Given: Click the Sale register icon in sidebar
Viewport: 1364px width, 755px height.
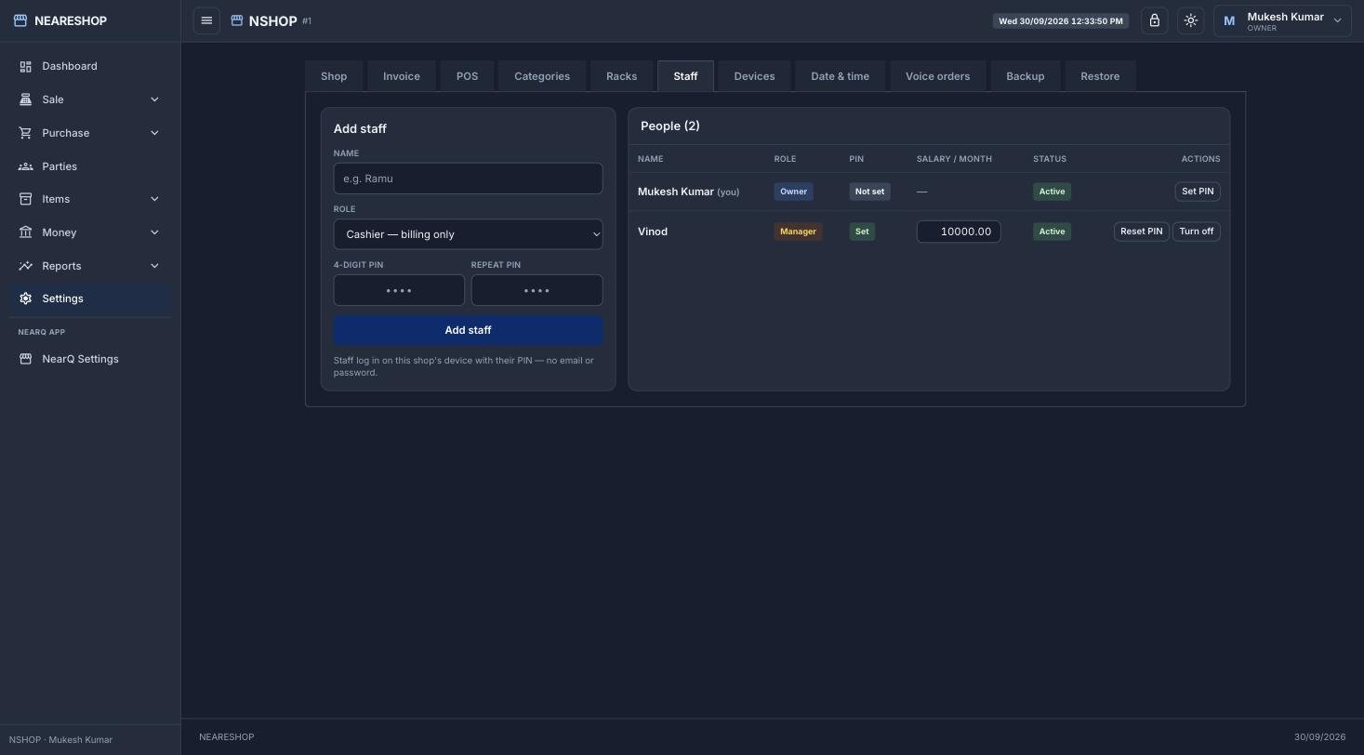Looking at the screenshot, I should coord(26,99).
